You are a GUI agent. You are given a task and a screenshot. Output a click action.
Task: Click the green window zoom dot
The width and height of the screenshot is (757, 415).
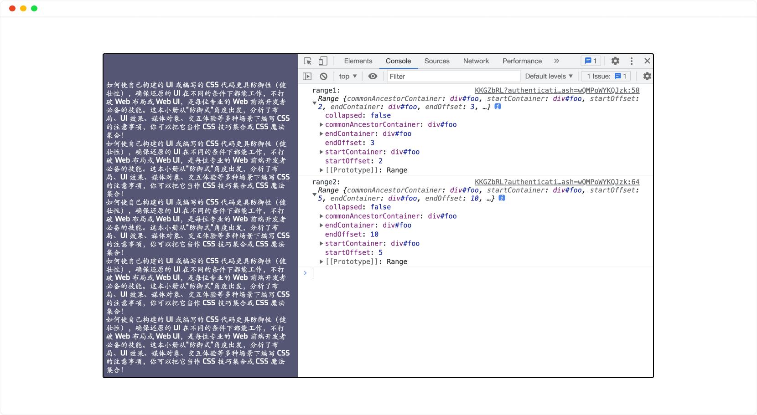pos(34,8)
